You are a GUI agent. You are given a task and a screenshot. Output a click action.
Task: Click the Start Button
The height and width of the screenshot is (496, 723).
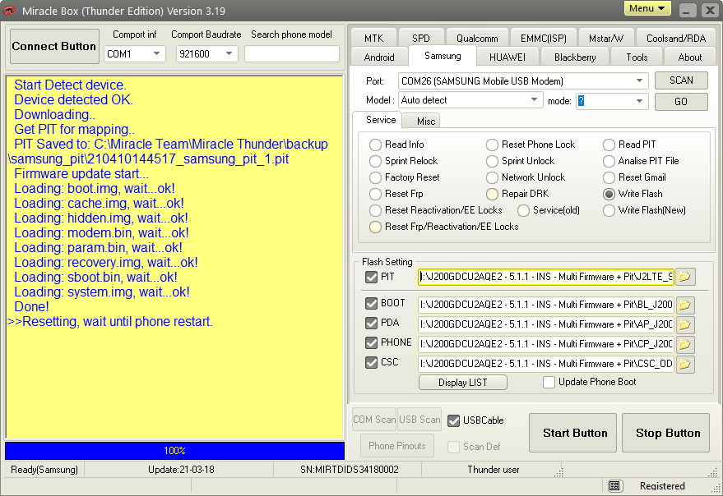(x=572, y=433)
